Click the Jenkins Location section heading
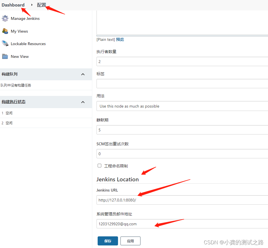 tap(118, 179)
